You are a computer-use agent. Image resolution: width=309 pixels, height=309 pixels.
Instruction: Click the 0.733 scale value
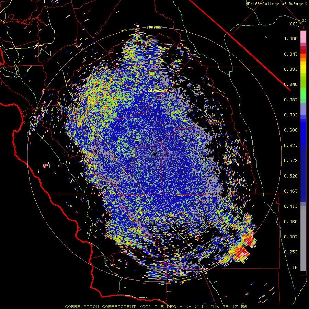tap(291, 115)
